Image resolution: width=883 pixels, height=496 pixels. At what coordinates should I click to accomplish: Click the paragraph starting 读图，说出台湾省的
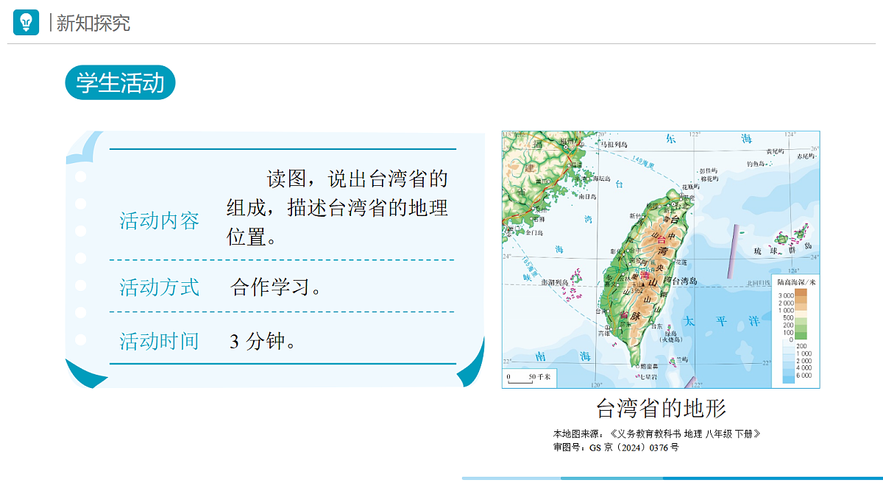337,208
